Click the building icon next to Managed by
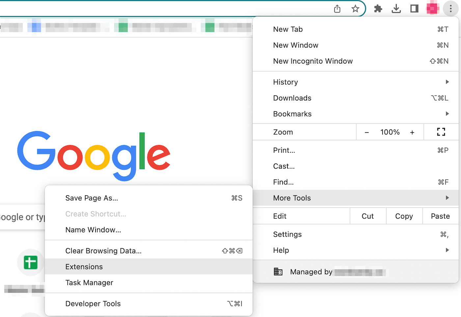 (278, 272)
